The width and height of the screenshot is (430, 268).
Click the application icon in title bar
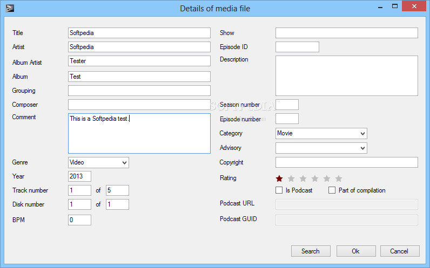pyautogui.click(x=10, y=8)
